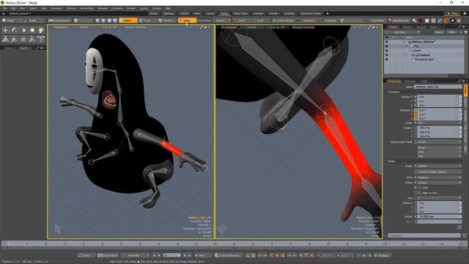
Task: Open the Shape Custom dropdown
Action: [x=439, y=166]
